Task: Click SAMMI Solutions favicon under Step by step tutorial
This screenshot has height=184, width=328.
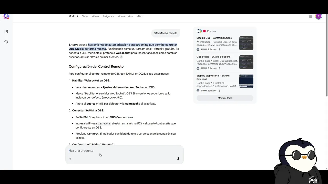Action: (198, 90)
